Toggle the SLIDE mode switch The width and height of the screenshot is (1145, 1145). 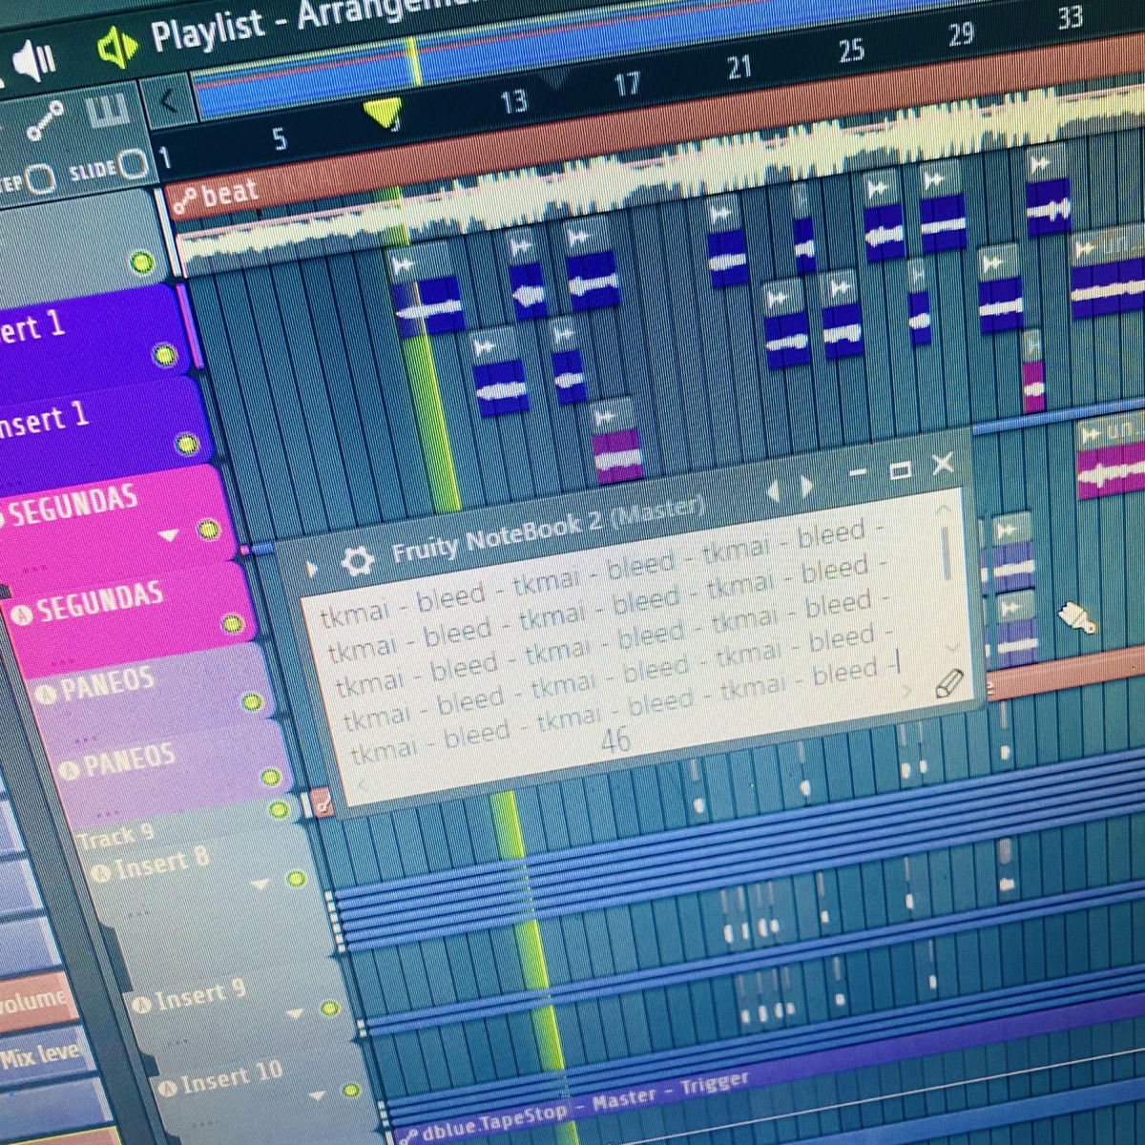tap(134, 165)
